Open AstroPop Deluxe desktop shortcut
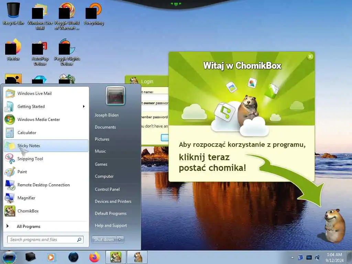352x264 pixels. pyautogui.click(x=40, y=53)
